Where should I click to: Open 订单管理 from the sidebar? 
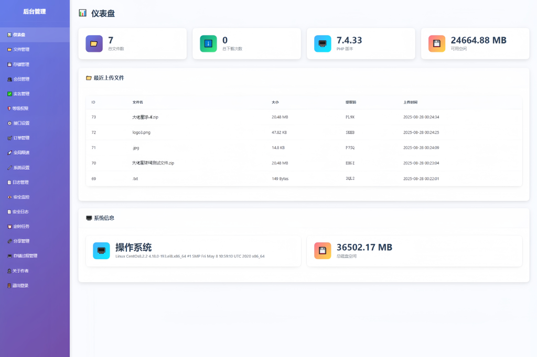[x=21, y=138]
